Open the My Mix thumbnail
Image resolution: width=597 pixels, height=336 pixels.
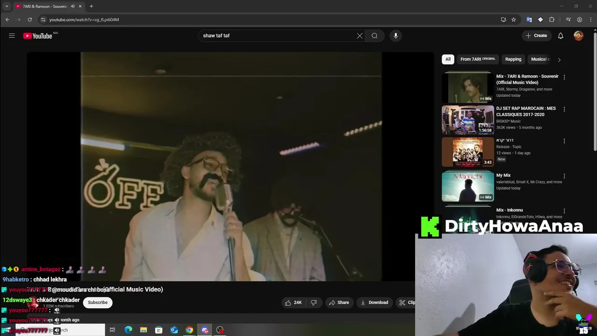[468, 187]
